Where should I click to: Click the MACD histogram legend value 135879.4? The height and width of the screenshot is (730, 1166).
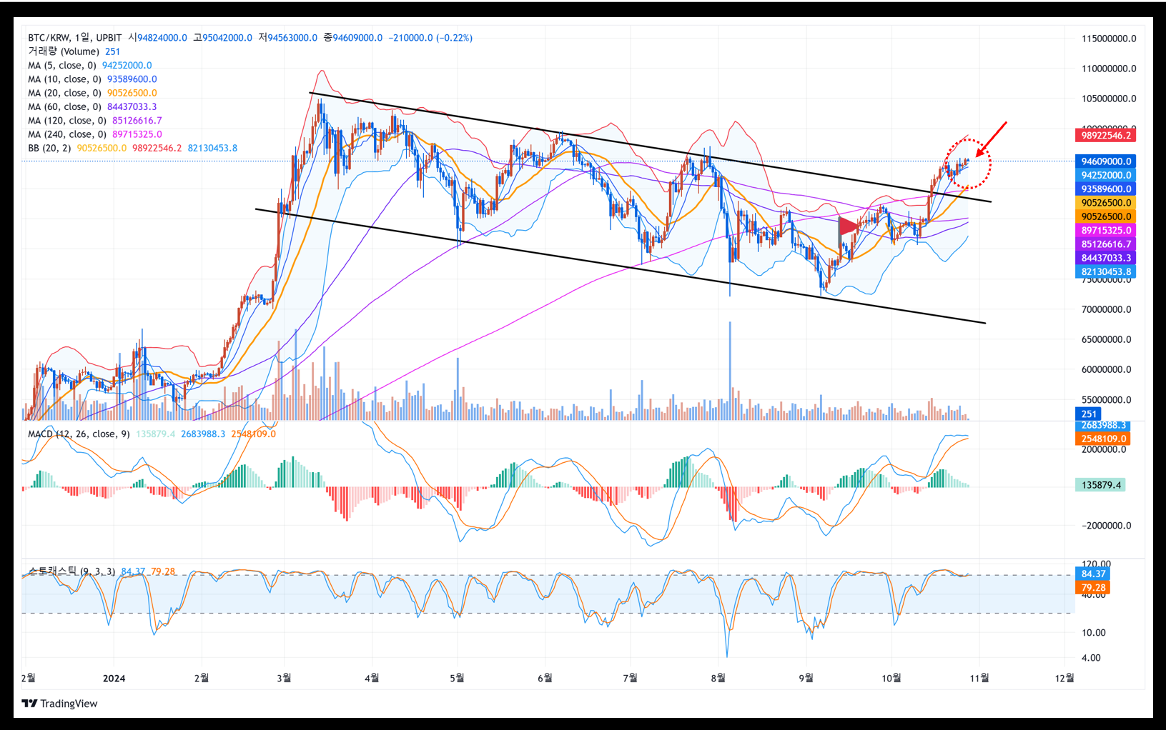point(155,434)
